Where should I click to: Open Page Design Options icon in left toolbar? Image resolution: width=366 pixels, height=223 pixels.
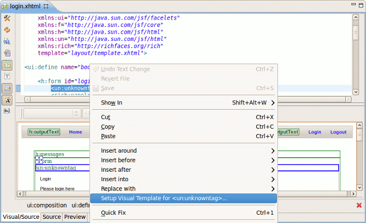coord(7,41)
